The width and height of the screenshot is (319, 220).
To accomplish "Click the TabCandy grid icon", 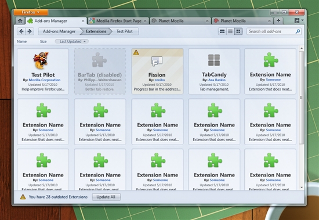I will click(x=214, y=60).
